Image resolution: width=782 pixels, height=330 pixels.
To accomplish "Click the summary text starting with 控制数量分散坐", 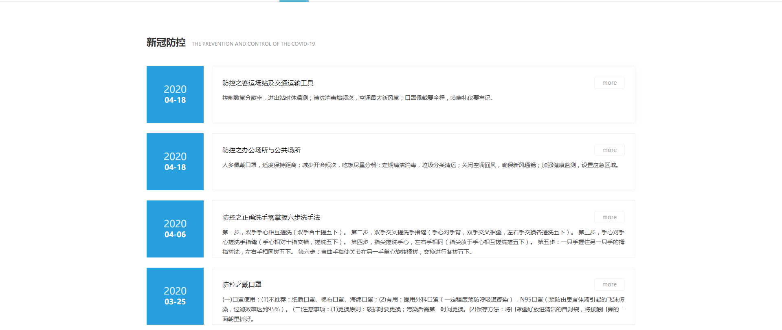I will tap(358, 98).
